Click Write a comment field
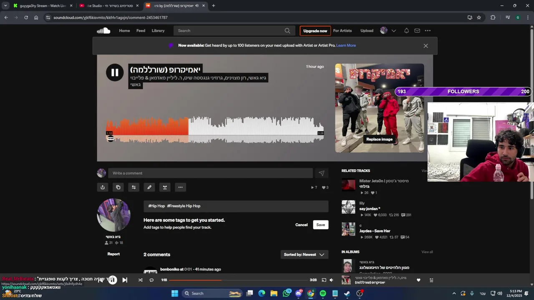The image size is (534, 300). [x=210, y=173]
